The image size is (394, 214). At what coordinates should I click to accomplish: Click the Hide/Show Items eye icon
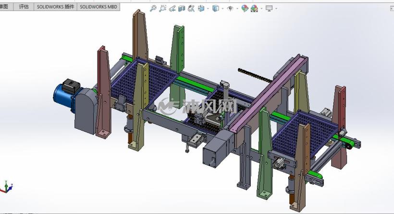pyautogui.click(x=230, y=9)
